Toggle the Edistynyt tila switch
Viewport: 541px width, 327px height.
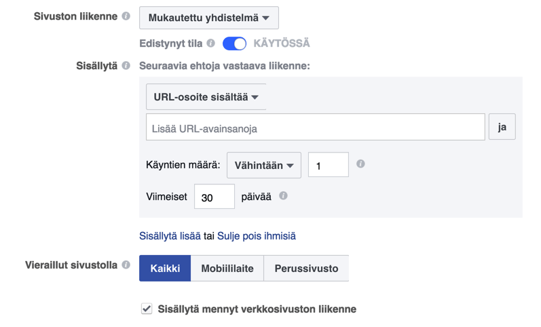234,43
